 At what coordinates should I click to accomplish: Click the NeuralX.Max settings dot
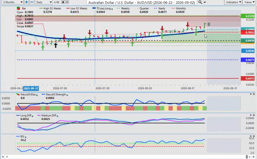(37, 95)
